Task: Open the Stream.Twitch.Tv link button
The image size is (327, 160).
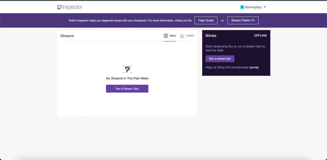Action: (x=243, y=20)
